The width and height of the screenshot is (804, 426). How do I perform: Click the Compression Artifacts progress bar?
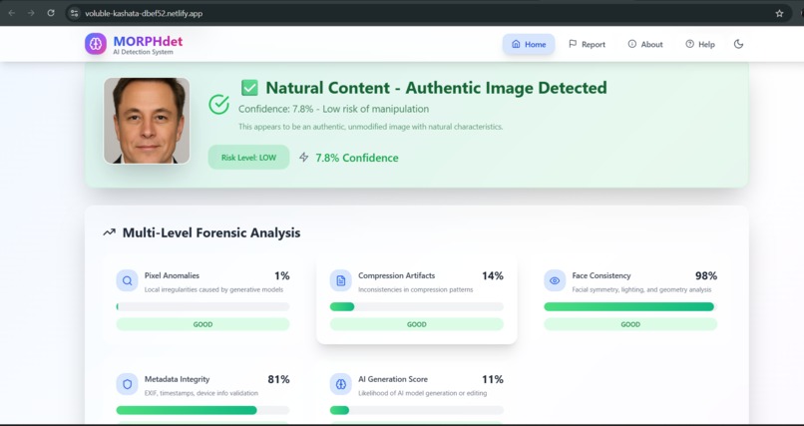pyautogui.click(x=416, y=306)
